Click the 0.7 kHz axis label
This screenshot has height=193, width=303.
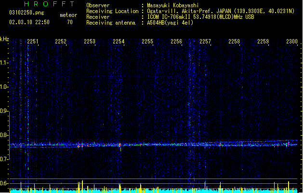click(4, 159)
